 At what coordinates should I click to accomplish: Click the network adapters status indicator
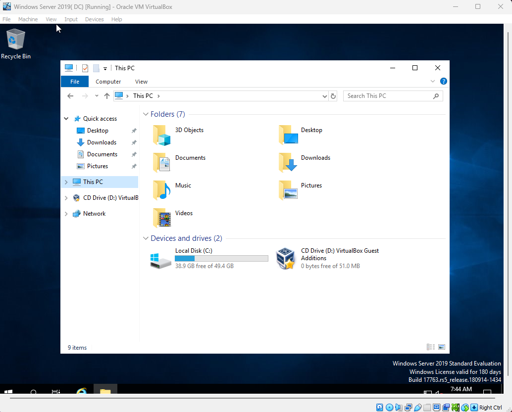pyautogui.click(x=408, y=408)
